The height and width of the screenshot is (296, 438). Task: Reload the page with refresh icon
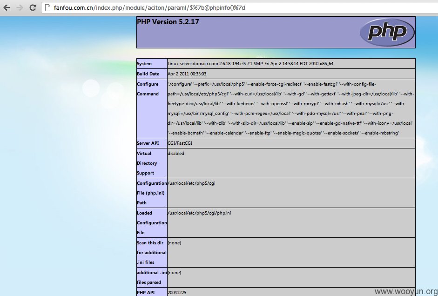pos(33,7)
